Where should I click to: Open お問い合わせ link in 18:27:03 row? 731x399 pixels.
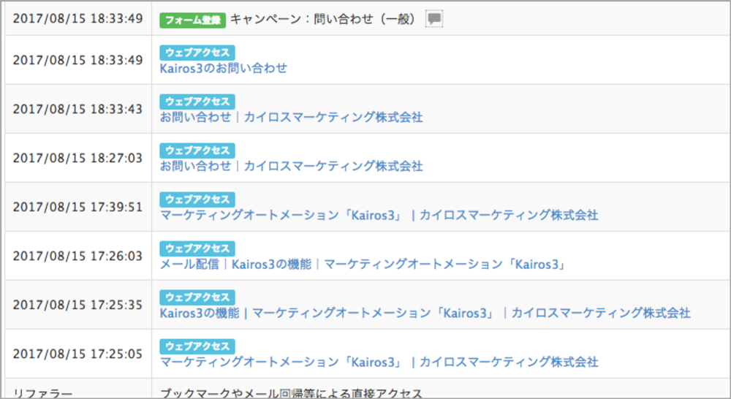pyautogui.click(x=292, y=166)
